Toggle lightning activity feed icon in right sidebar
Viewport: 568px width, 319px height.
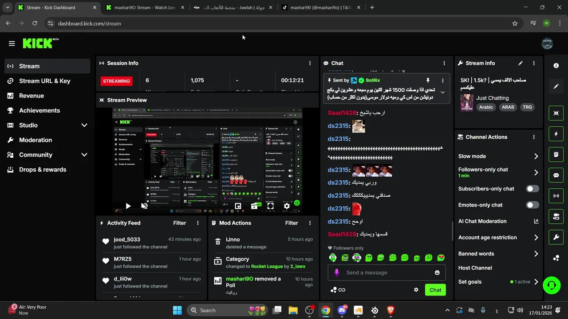click(x=556, y=134)
